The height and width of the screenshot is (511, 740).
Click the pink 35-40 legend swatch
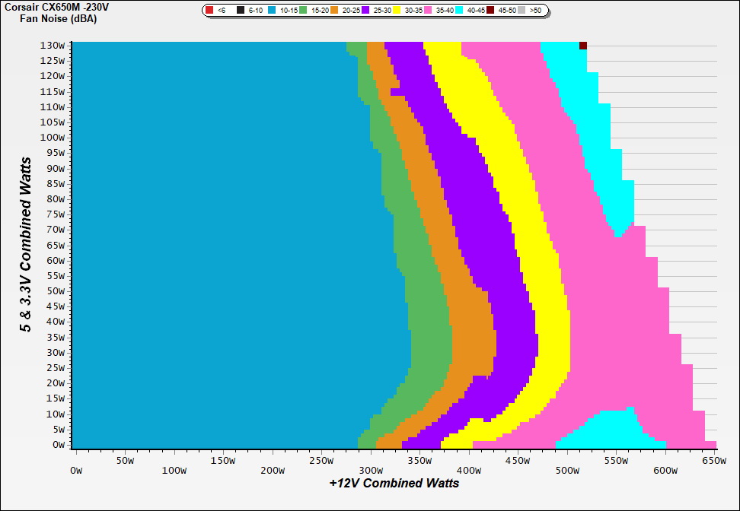pos(428,11)
